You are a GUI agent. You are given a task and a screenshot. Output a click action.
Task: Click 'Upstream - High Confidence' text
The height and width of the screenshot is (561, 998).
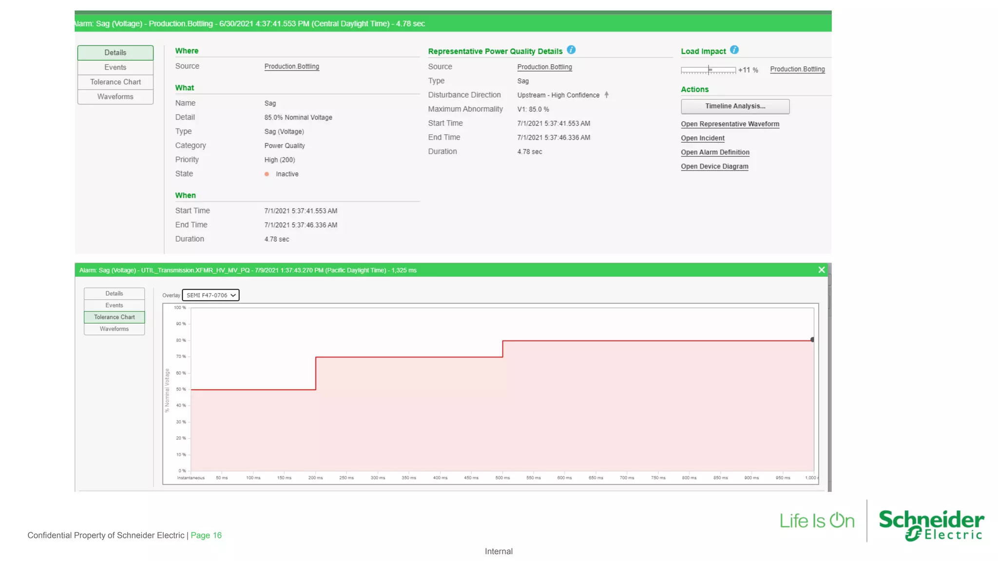558,95
